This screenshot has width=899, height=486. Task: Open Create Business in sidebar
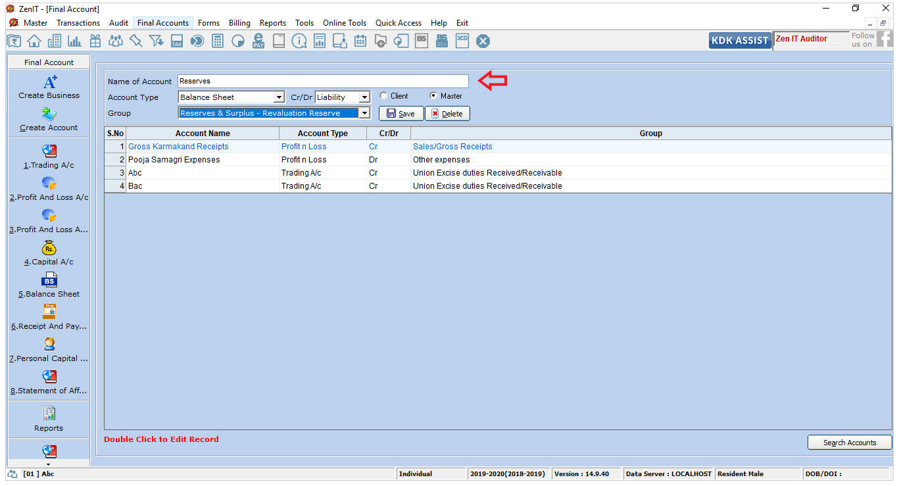pyautogui.click(x=49, y=87)
